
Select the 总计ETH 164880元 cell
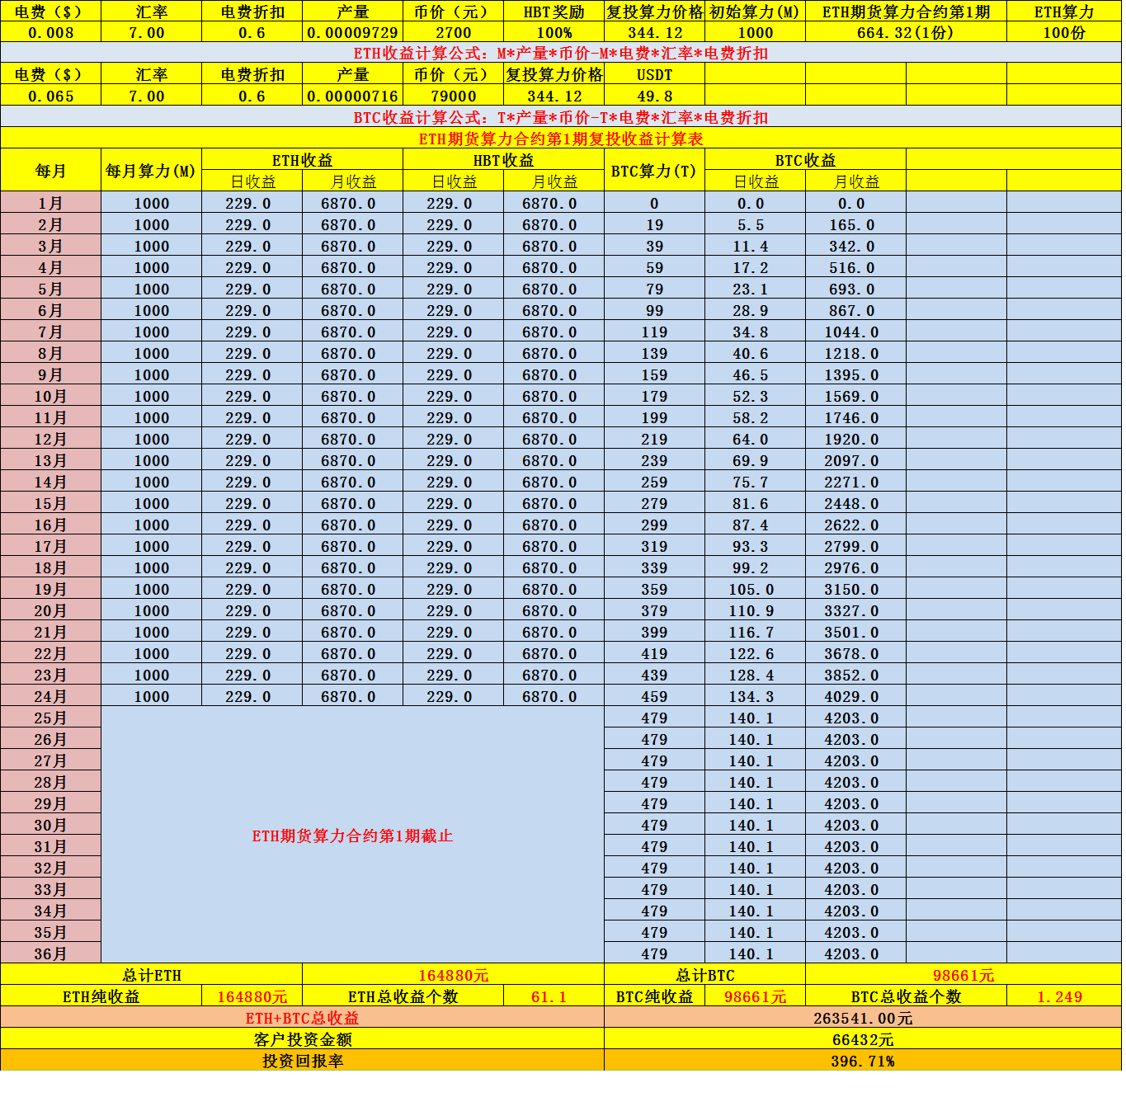pos(450,974)
